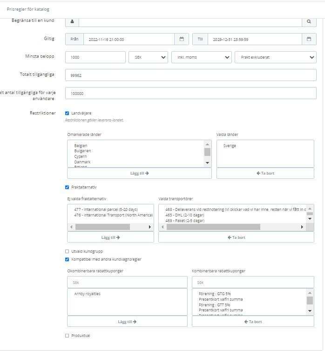Click the user icon beside customer field

(72, 22)
